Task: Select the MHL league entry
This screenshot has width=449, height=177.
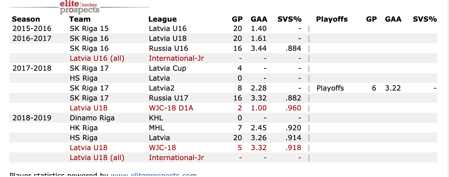Action: [157, 128]
